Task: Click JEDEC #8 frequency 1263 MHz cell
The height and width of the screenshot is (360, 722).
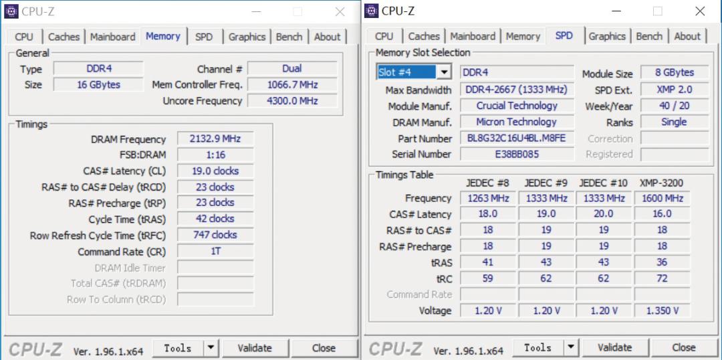Action: (488, 198)
